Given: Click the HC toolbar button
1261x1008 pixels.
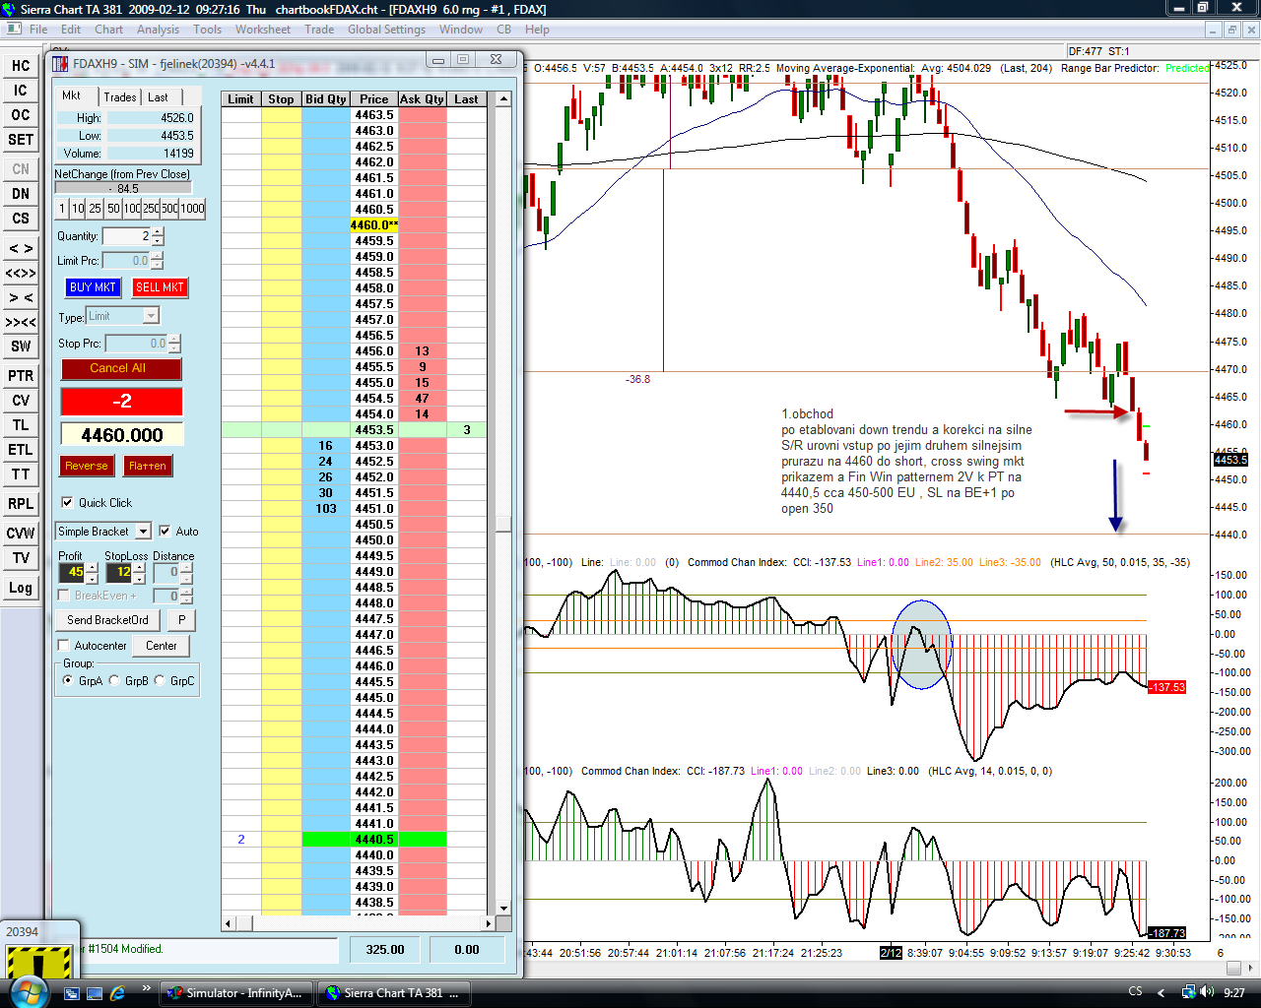Looking at the screenshot, I should tap(21, 66).
